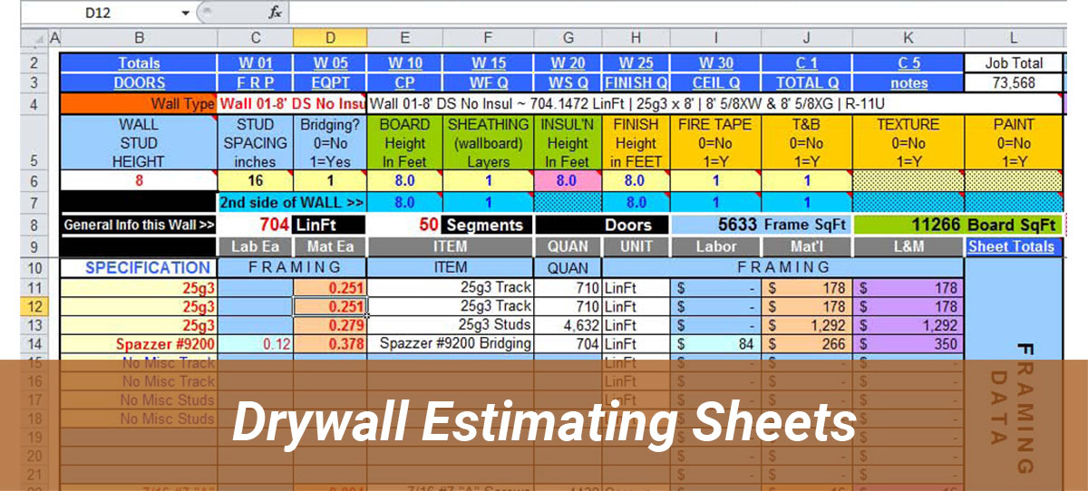Click the 'Wall Type' orange label cell
1088x491 pixels.
(x=139, y=103)
